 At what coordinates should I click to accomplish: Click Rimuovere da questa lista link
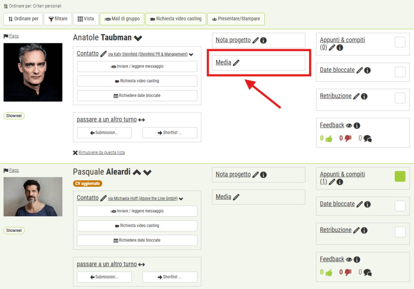coord(101,152)
